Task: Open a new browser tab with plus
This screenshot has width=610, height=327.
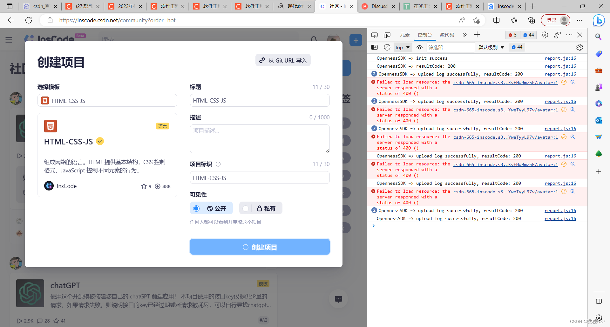Action: click(x=533, y=6)
